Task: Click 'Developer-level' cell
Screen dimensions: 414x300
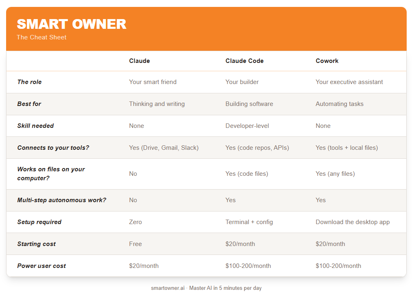Action: pyautogui.click(x=247, y=126)
